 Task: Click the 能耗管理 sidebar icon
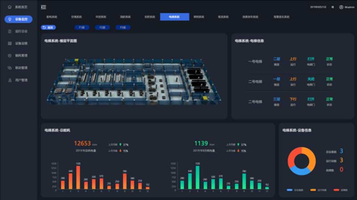pyautogui.click(x=10, y=56)
